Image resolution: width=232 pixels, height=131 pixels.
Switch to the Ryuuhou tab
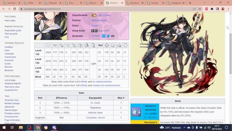135,3
